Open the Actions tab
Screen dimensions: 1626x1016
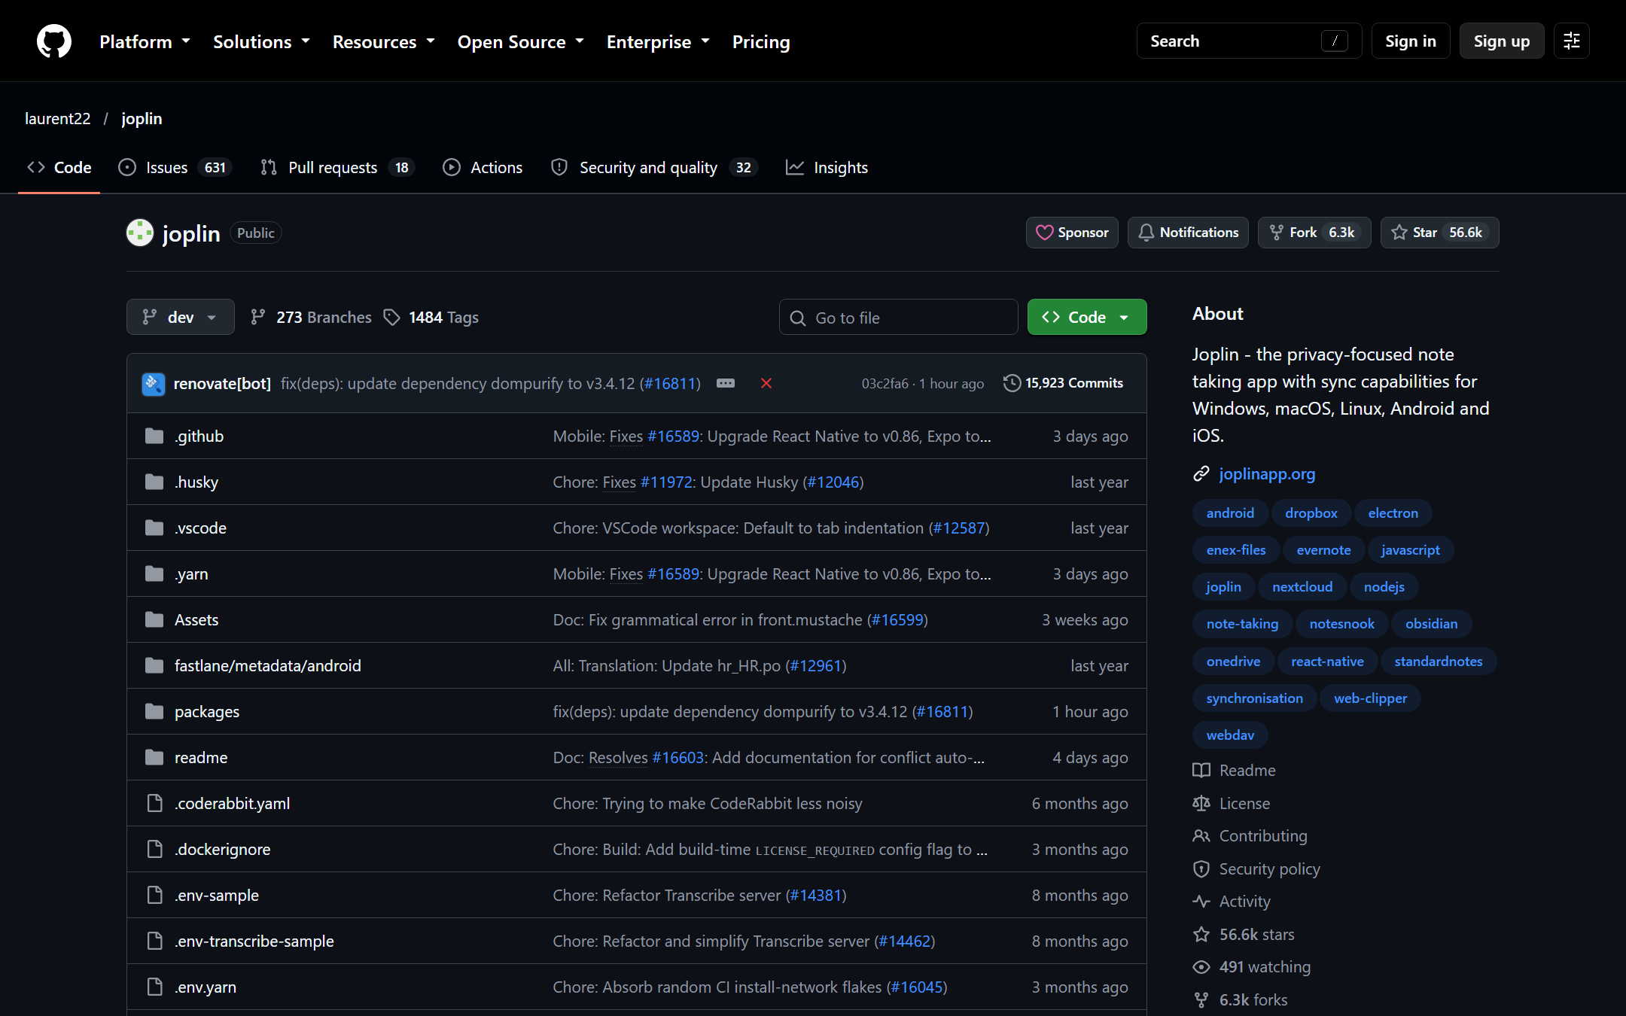point(483,167)
